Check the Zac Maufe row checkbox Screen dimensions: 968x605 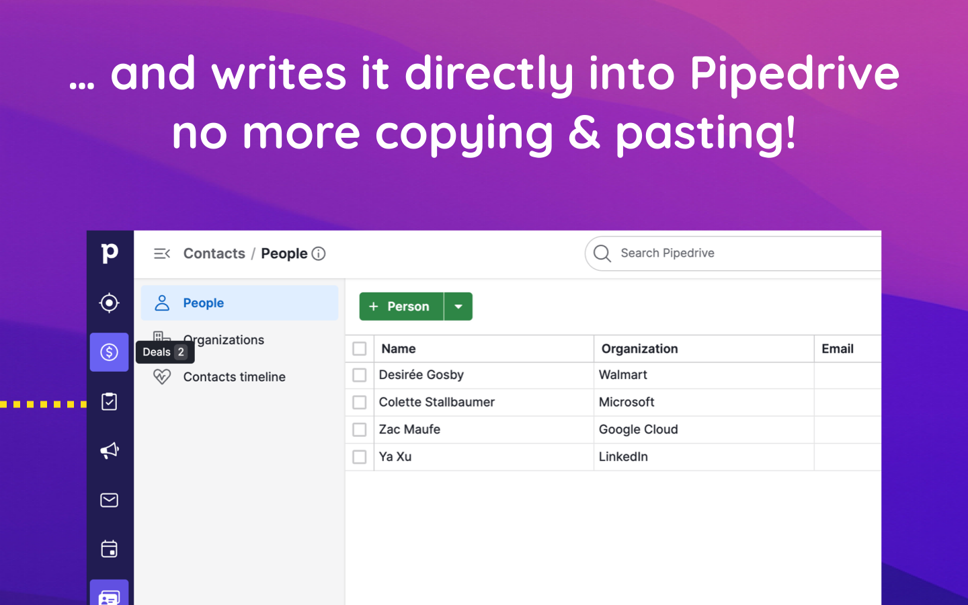click(360, 430)
